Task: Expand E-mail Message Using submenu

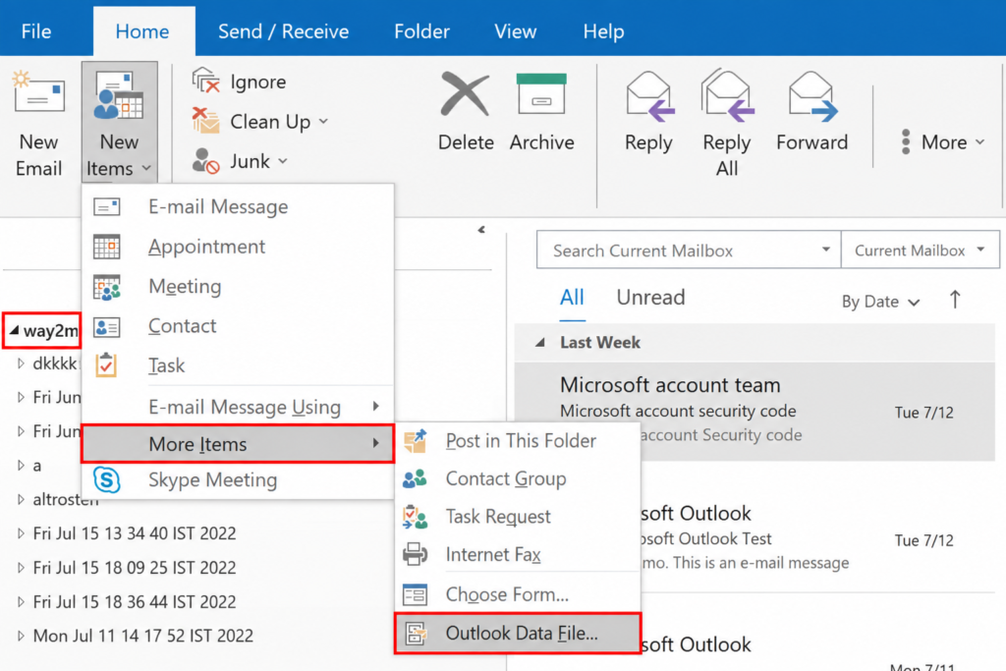Action: pyautogui.click(x=238, y=407)
